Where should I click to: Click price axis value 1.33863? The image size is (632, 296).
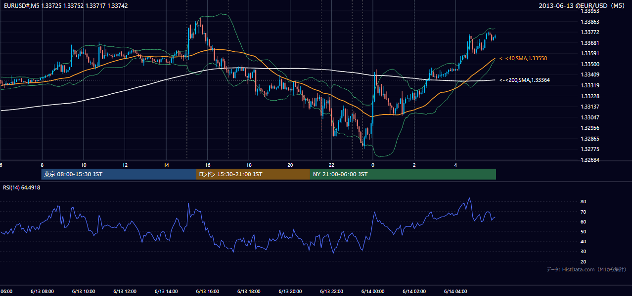tap(590, 22)
